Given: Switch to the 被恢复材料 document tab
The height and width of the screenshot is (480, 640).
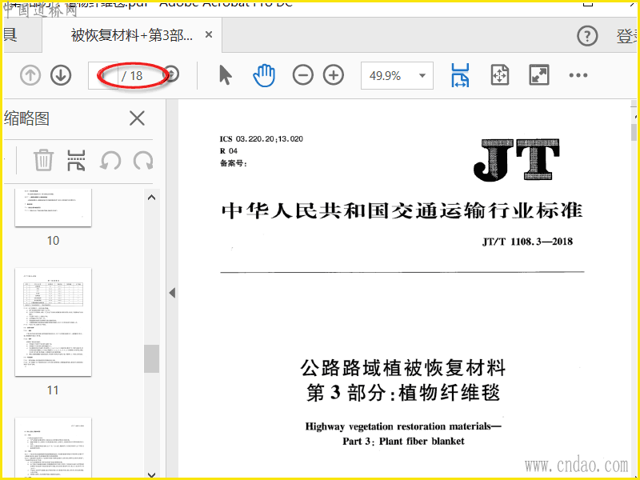Looking at the screenshot, I should pos(132,35).
